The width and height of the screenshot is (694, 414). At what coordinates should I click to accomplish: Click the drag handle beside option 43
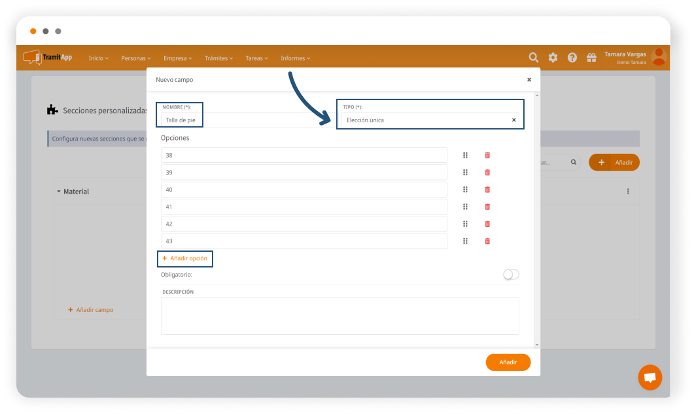(465, 241)
